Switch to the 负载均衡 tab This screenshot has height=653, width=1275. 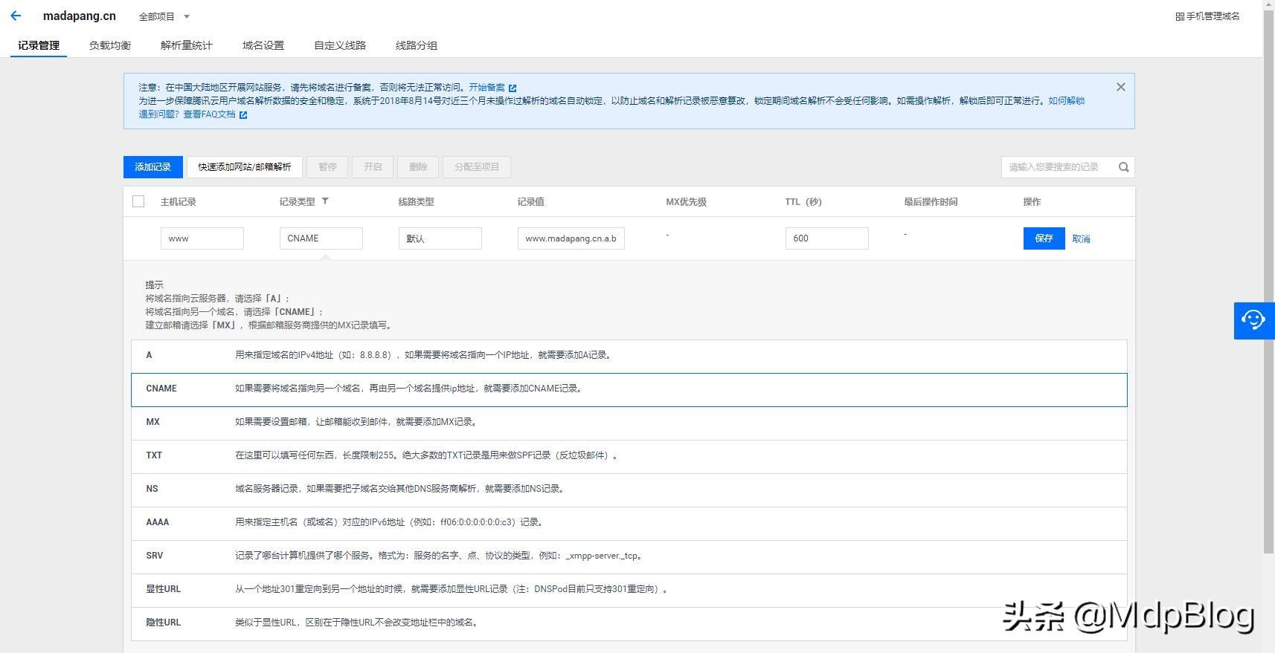110,45
